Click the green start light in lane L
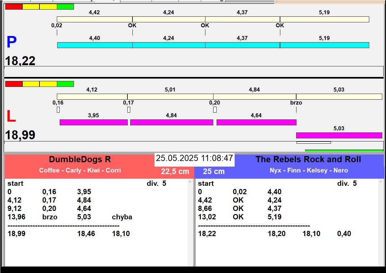This screenshot has height=273, width=386. [66, 84]
